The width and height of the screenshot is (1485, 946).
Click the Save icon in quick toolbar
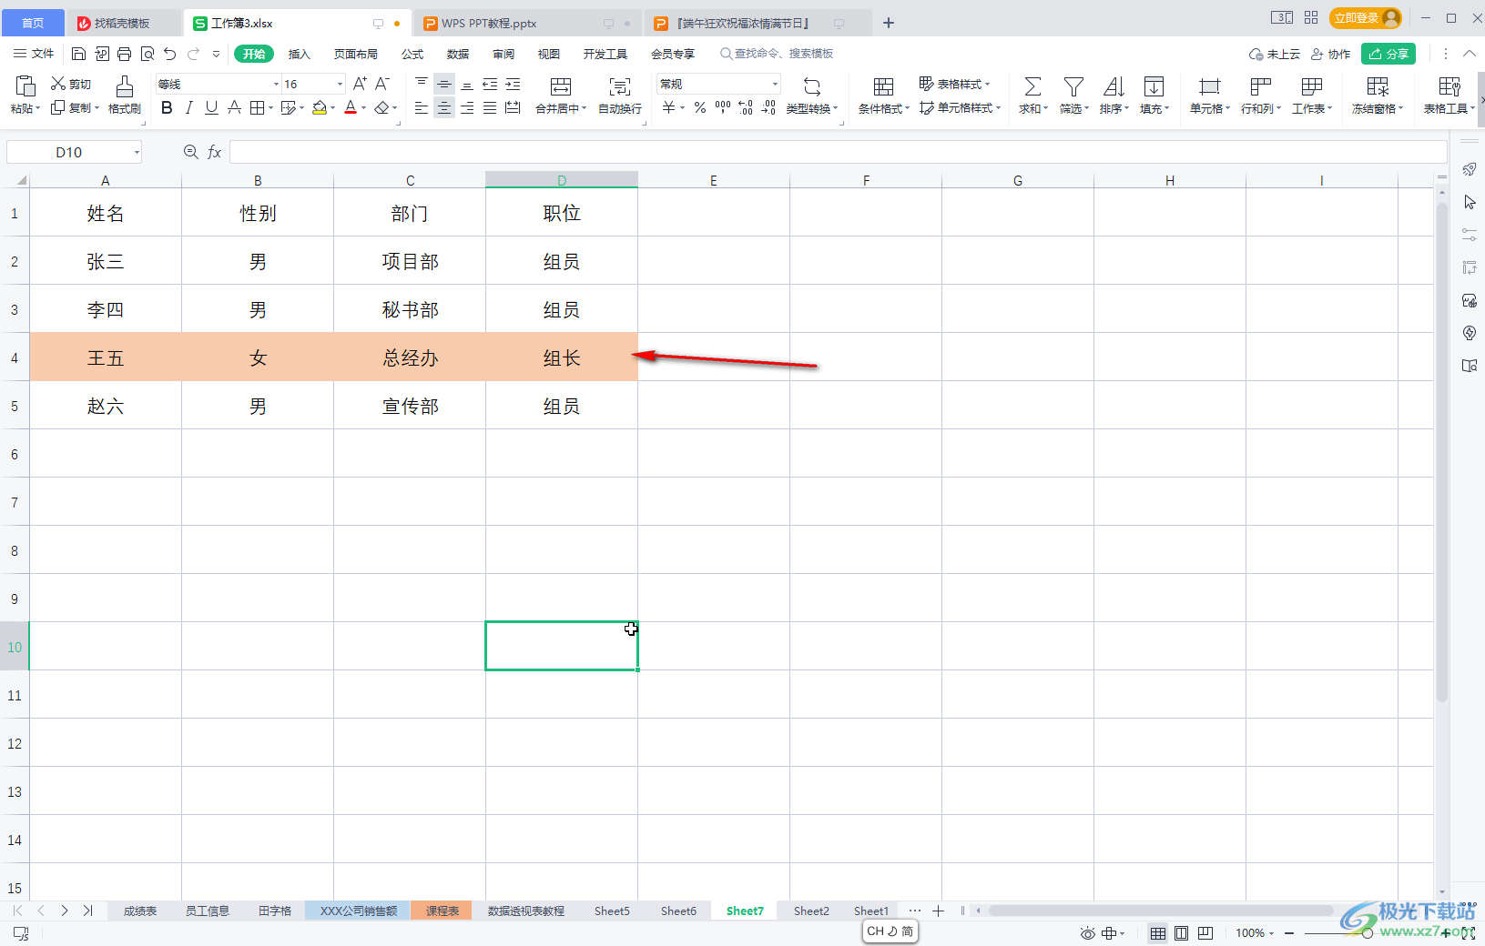pos(79,55)
